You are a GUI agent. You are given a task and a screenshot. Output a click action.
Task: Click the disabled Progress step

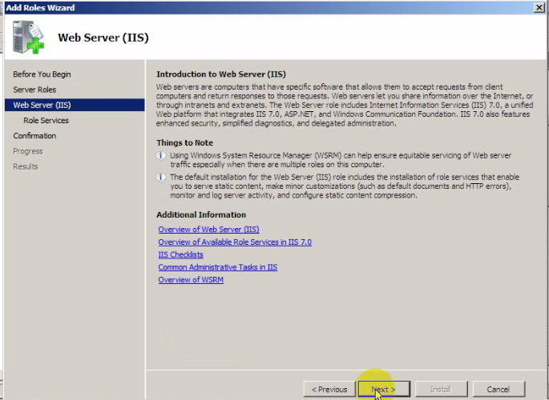pos(28,151)
